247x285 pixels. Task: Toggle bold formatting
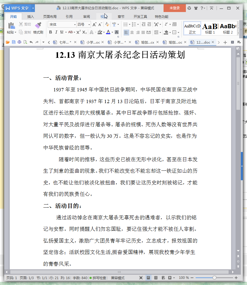[51, 32]
